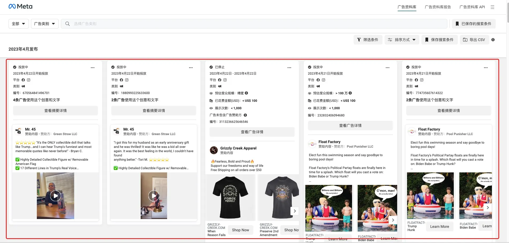The width and height of the screenshot is (509, 243).
Task: Open the 广告资料库报告 tab
Action: click(438, 7)
